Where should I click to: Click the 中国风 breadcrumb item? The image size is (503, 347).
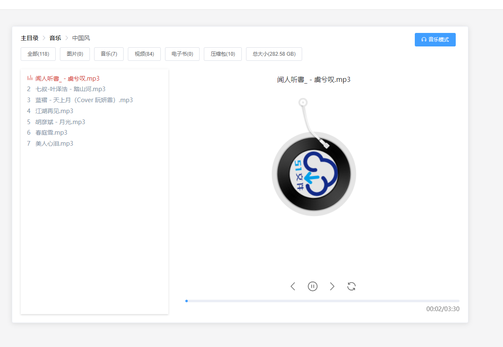pyautogui.click(x=81, y=38)
